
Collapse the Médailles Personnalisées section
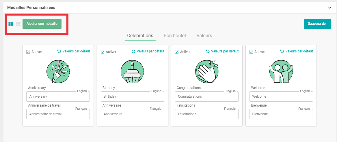pos(329,8)
